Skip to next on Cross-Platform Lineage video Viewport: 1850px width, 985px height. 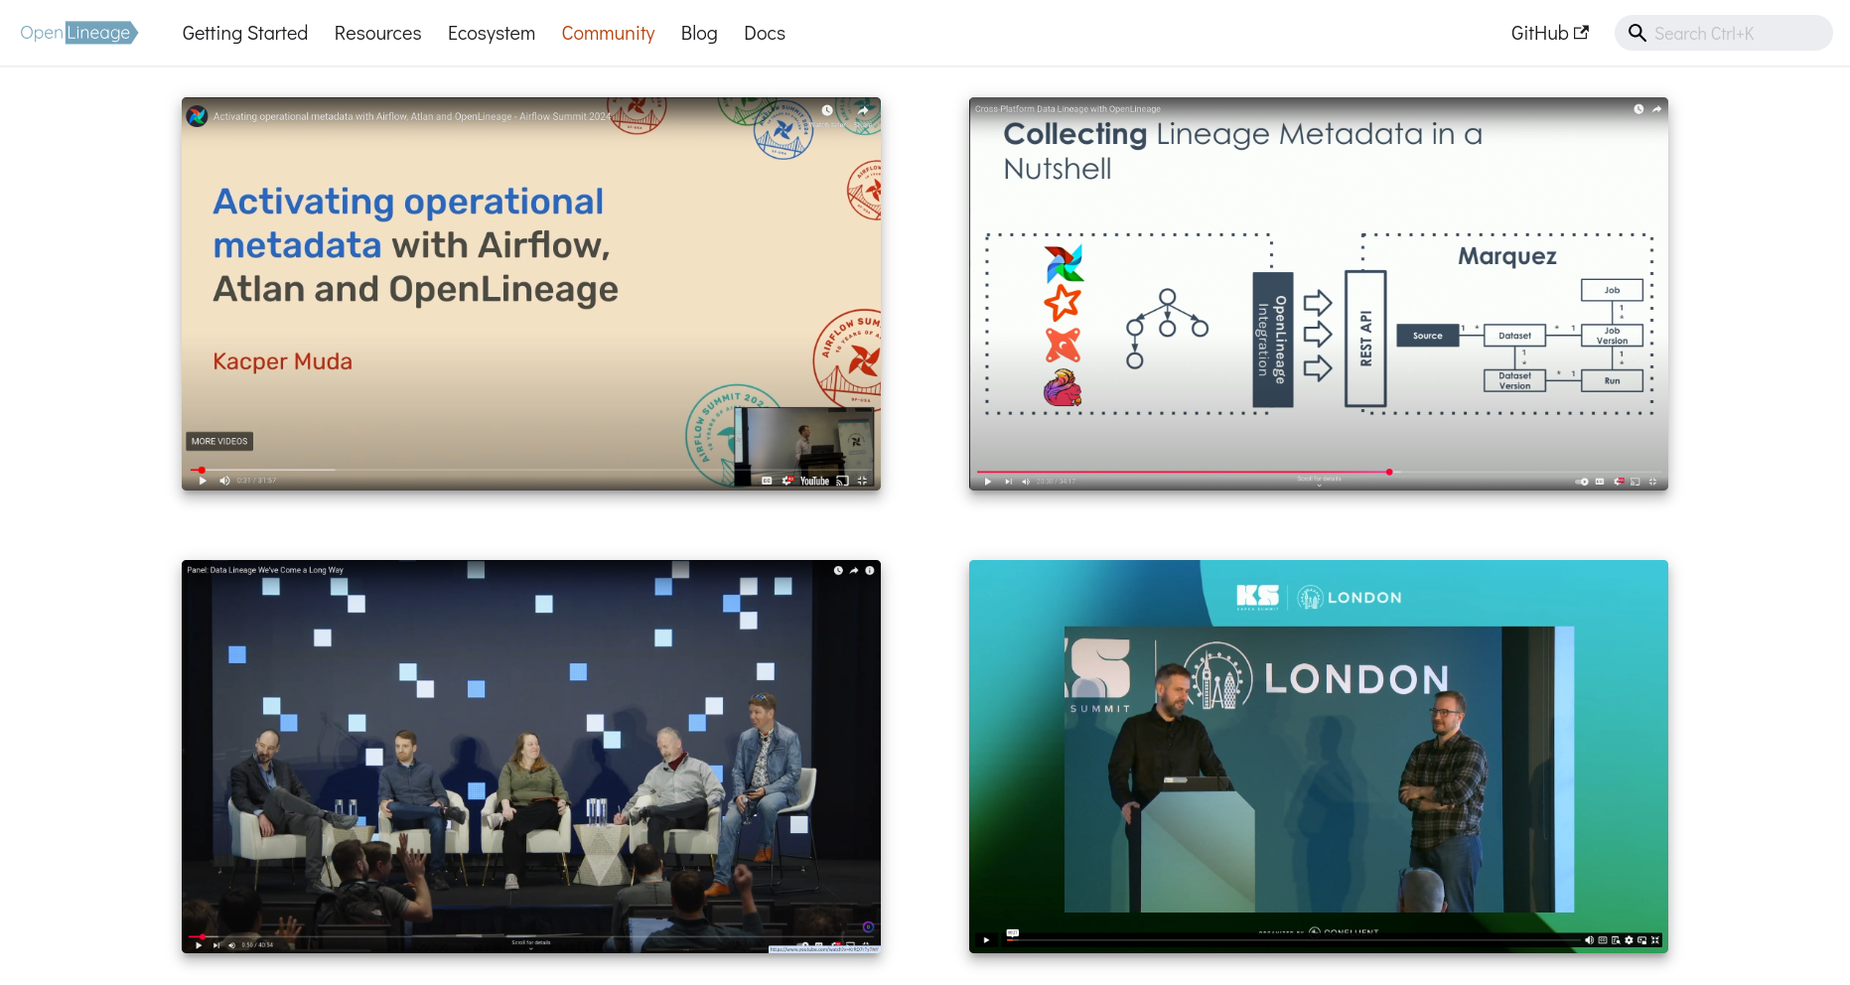point(1009,482)
